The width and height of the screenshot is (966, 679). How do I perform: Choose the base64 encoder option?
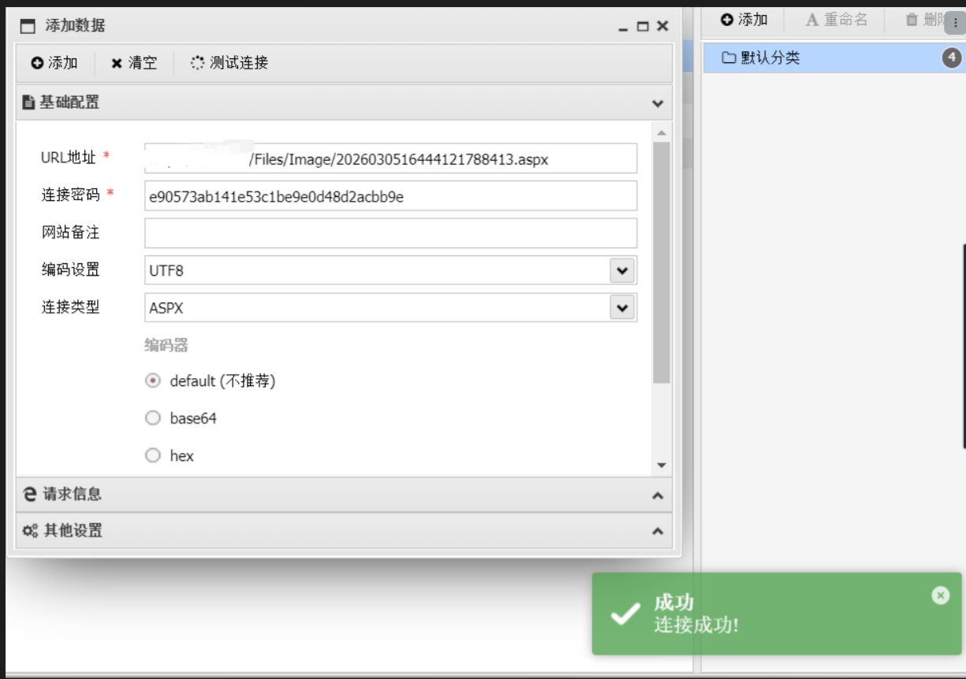point(153,418)
